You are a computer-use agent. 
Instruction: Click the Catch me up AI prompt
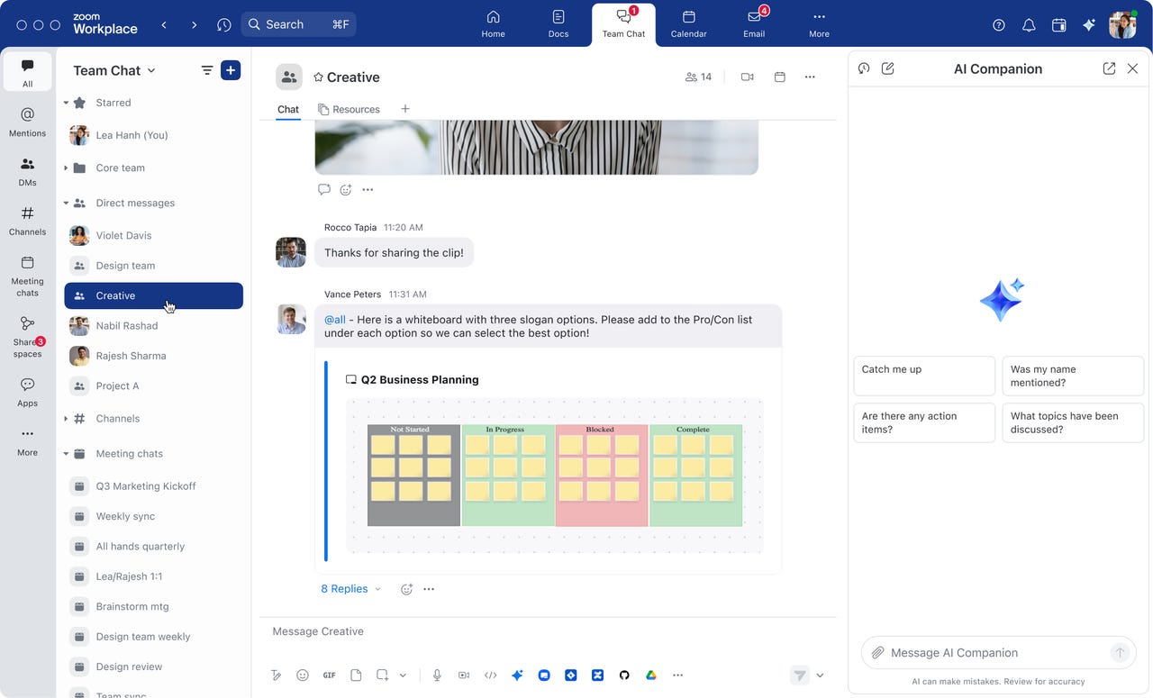[x=923, y=376]
